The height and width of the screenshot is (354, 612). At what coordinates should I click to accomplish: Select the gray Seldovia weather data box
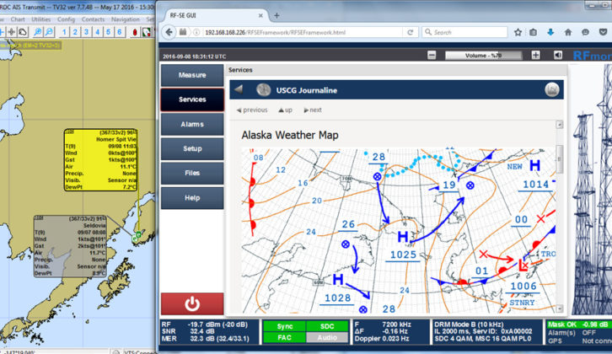(x=70, y=246)
